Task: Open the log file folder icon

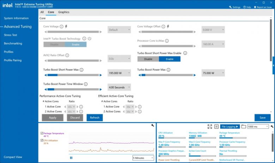Action: (244, 126)
